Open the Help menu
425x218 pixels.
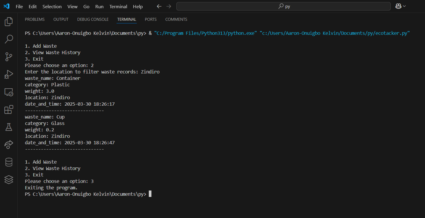click(x=138, y=6)
